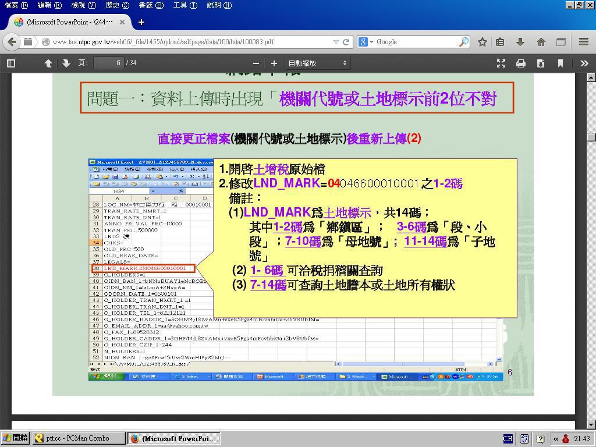596x447 pixels.
Task: Open the 工具 menu
Action: [185, 5]
